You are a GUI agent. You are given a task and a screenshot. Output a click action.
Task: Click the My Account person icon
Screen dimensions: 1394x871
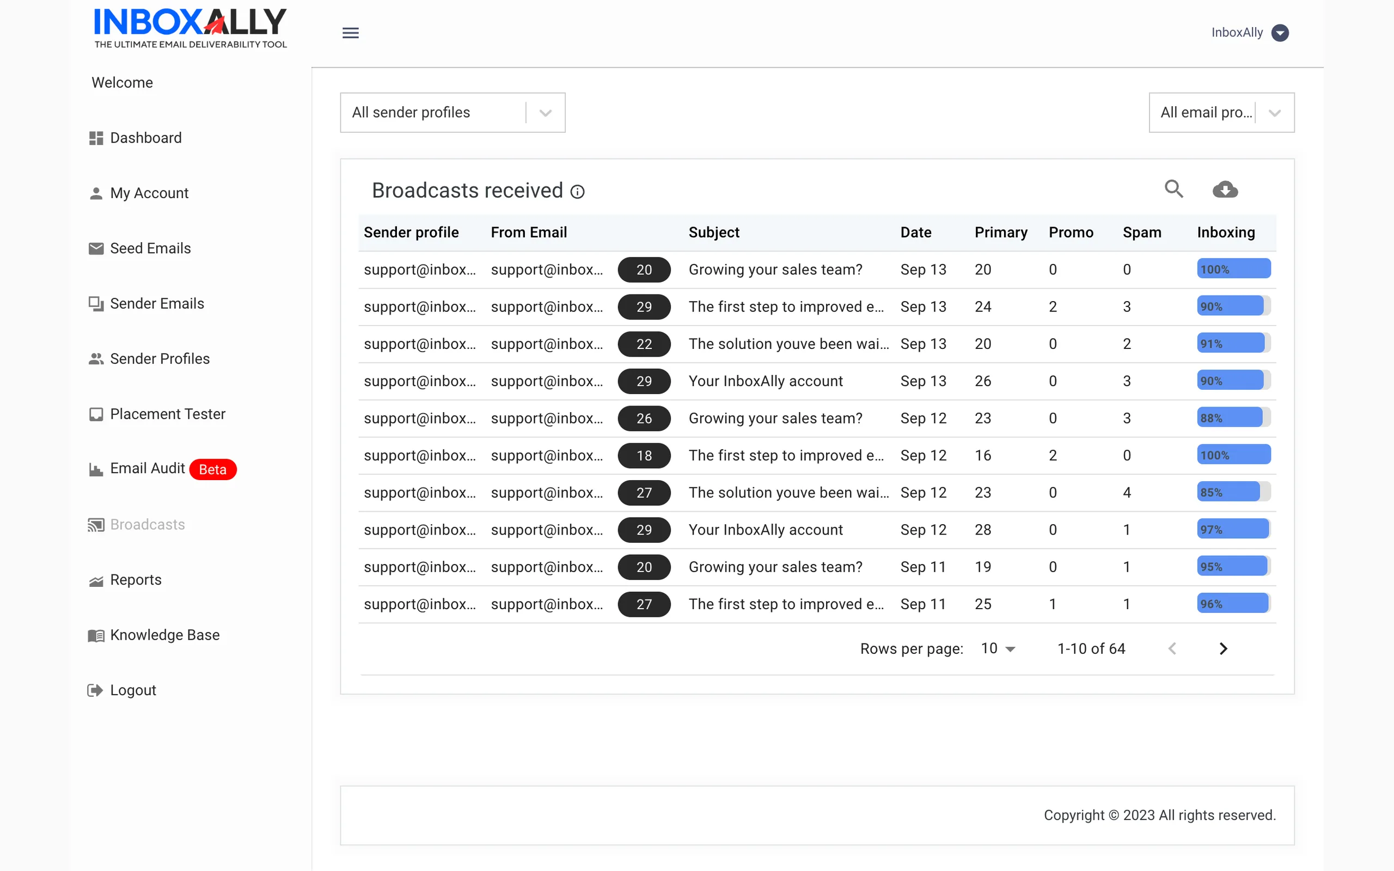coord(96,194)
